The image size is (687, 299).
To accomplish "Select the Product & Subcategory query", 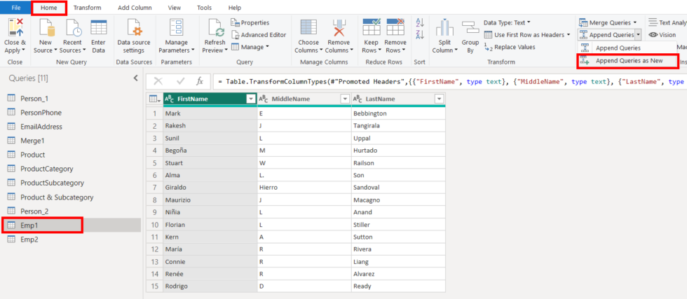I will 57,197.
